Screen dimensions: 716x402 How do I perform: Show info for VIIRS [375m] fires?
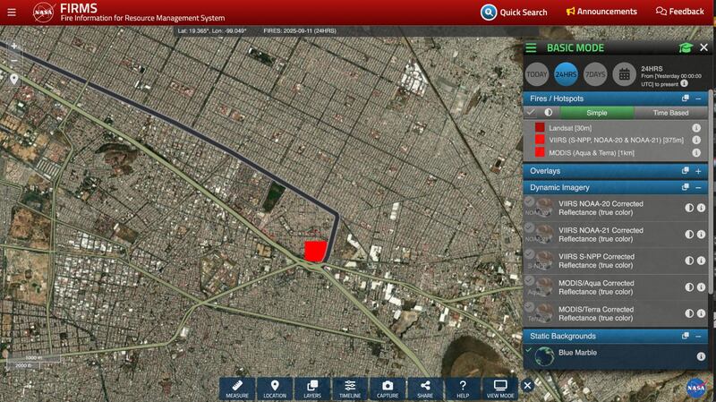tap(696, 141)
